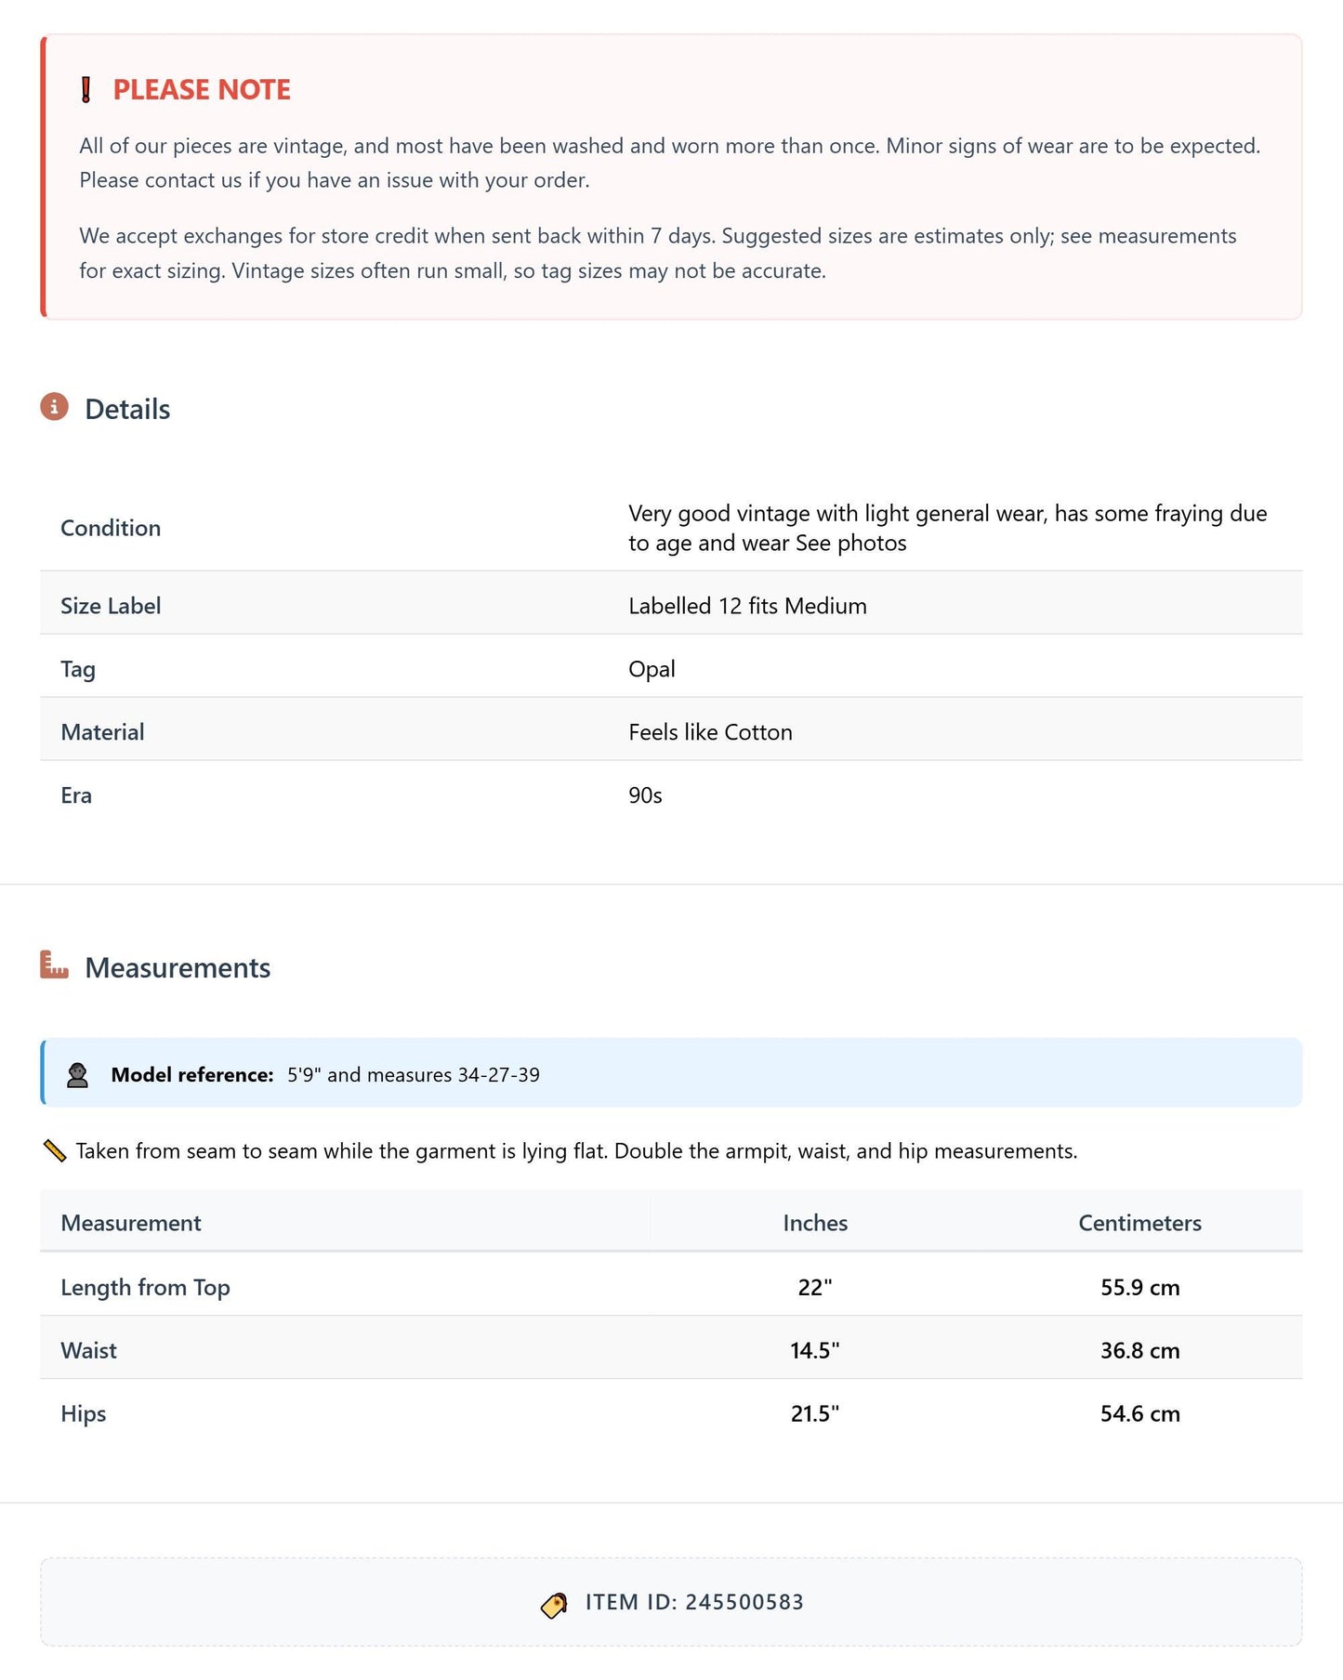
Task: Select the Condition row label
Action: point(111,528)
